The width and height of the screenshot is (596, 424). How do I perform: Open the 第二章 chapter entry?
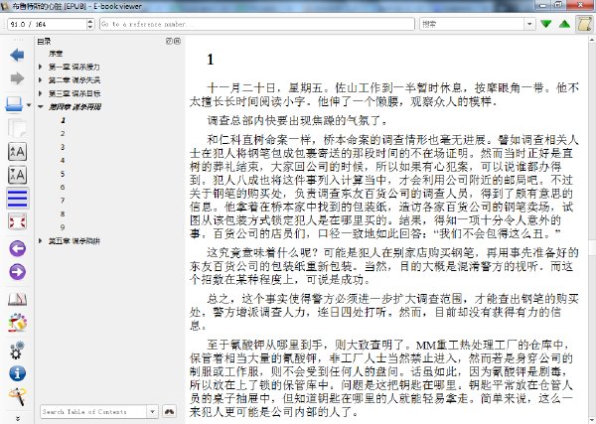tap(74, 80)
